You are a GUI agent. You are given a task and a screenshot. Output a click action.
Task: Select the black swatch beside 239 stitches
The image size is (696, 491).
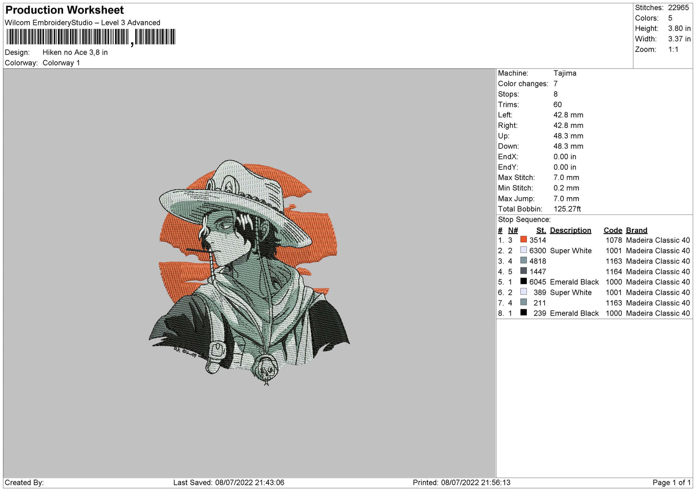pos(523,313)
